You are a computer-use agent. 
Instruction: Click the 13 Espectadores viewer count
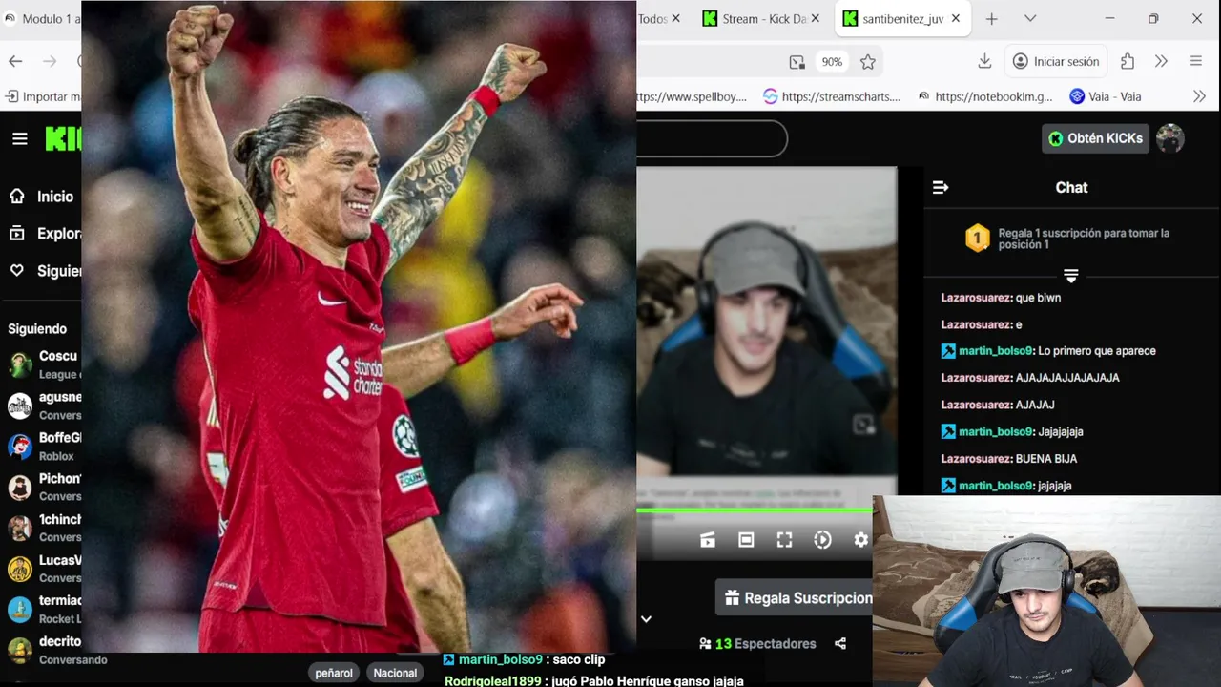757,644
